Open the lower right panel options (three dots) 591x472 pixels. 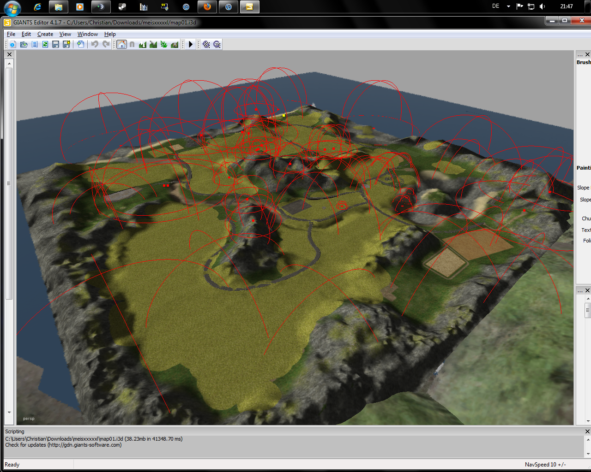[580, 291]
